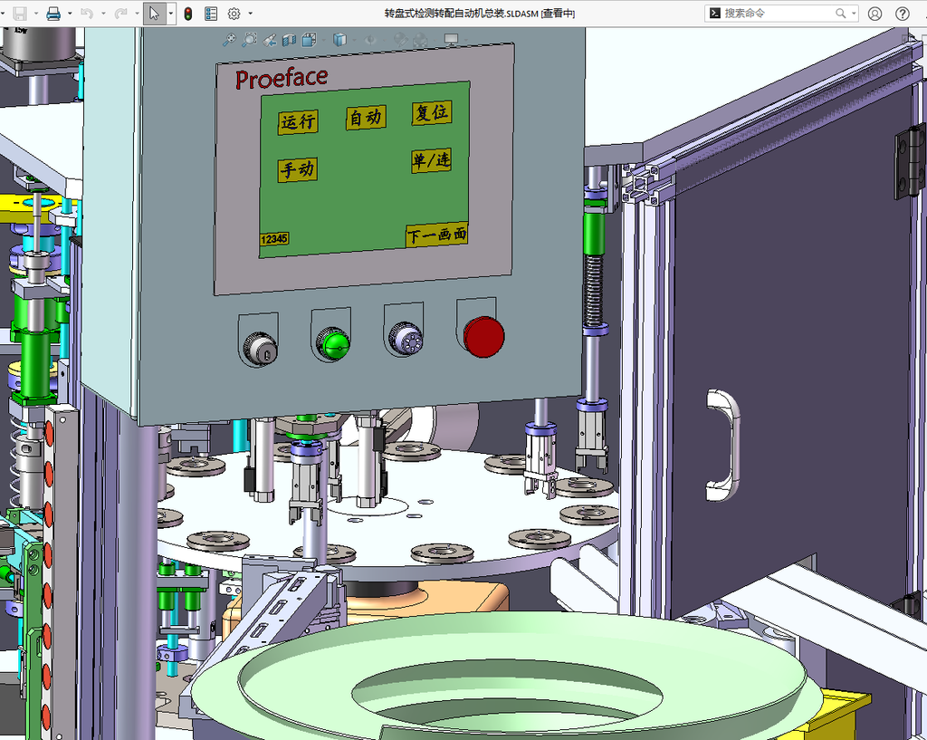Click the Rebuild traffic light icon
The height and width of the screenshot is (740, 927).
(x=188, y=14)
